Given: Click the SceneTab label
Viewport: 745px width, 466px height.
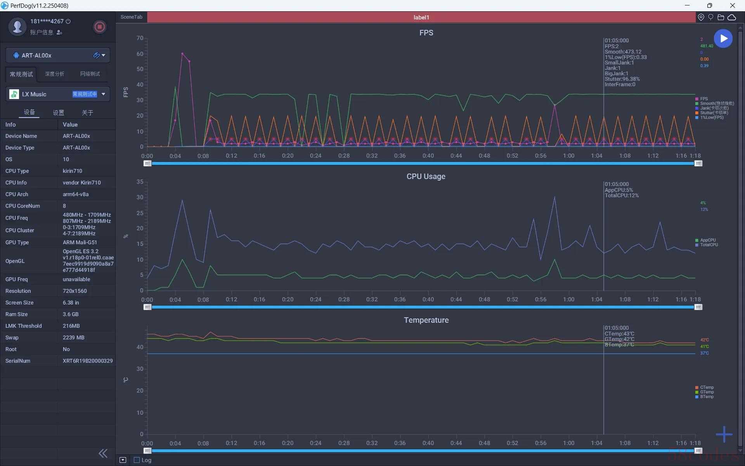Looking at the screenshot, I should click(131, 17).
